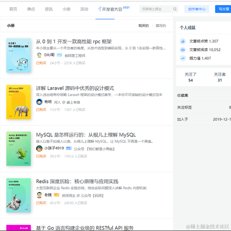This screenshot has width=231, height=231.
Task: Click 写文章 button
Action: [223, 9]
